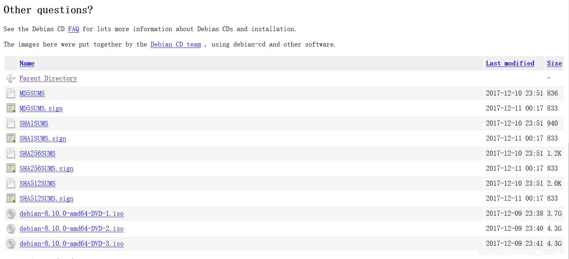The width and height of the screenshot is (569, 259).
Task: Go to Parent Directory
Action: tap(48, 78)
